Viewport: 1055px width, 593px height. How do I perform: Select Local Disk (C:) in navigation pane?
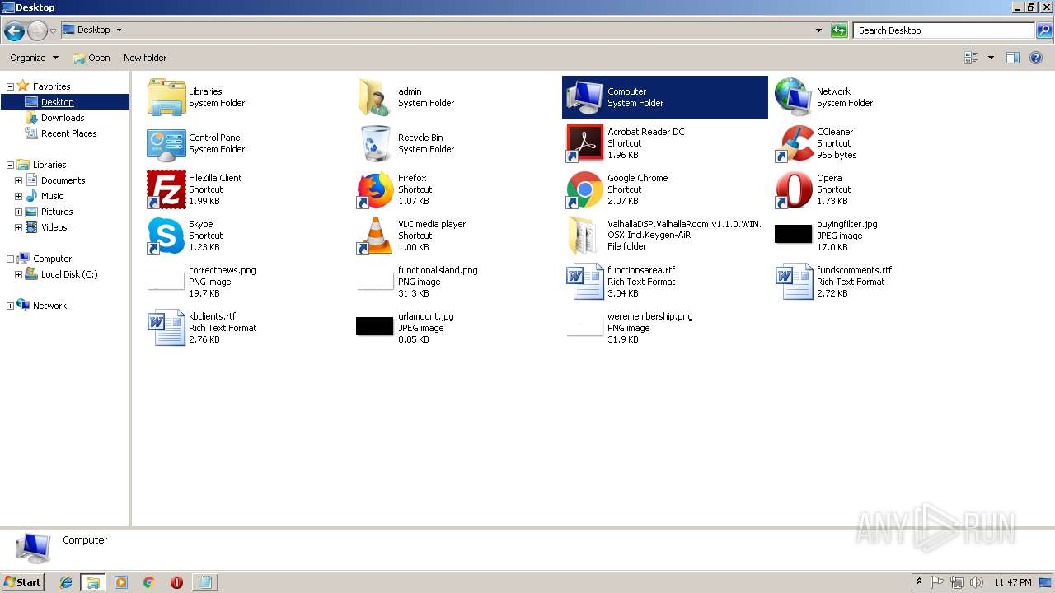click(69, 274)
